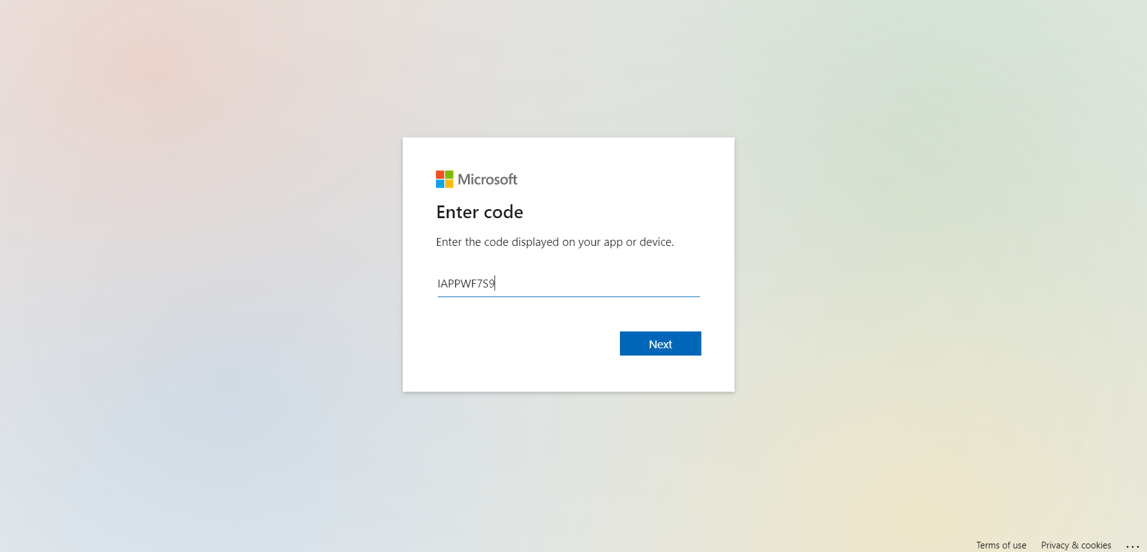Click the blue underline of code field

[x=569, y=296]
